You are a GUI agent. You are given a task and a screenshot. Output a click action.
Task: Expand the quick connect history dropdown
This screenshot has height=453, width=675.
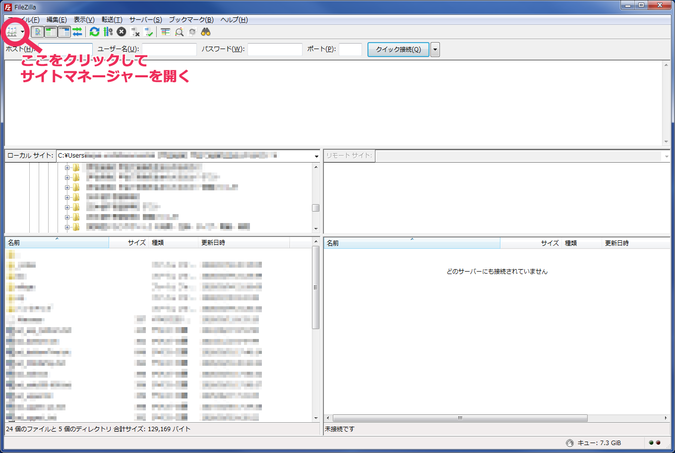pos(435,50)
